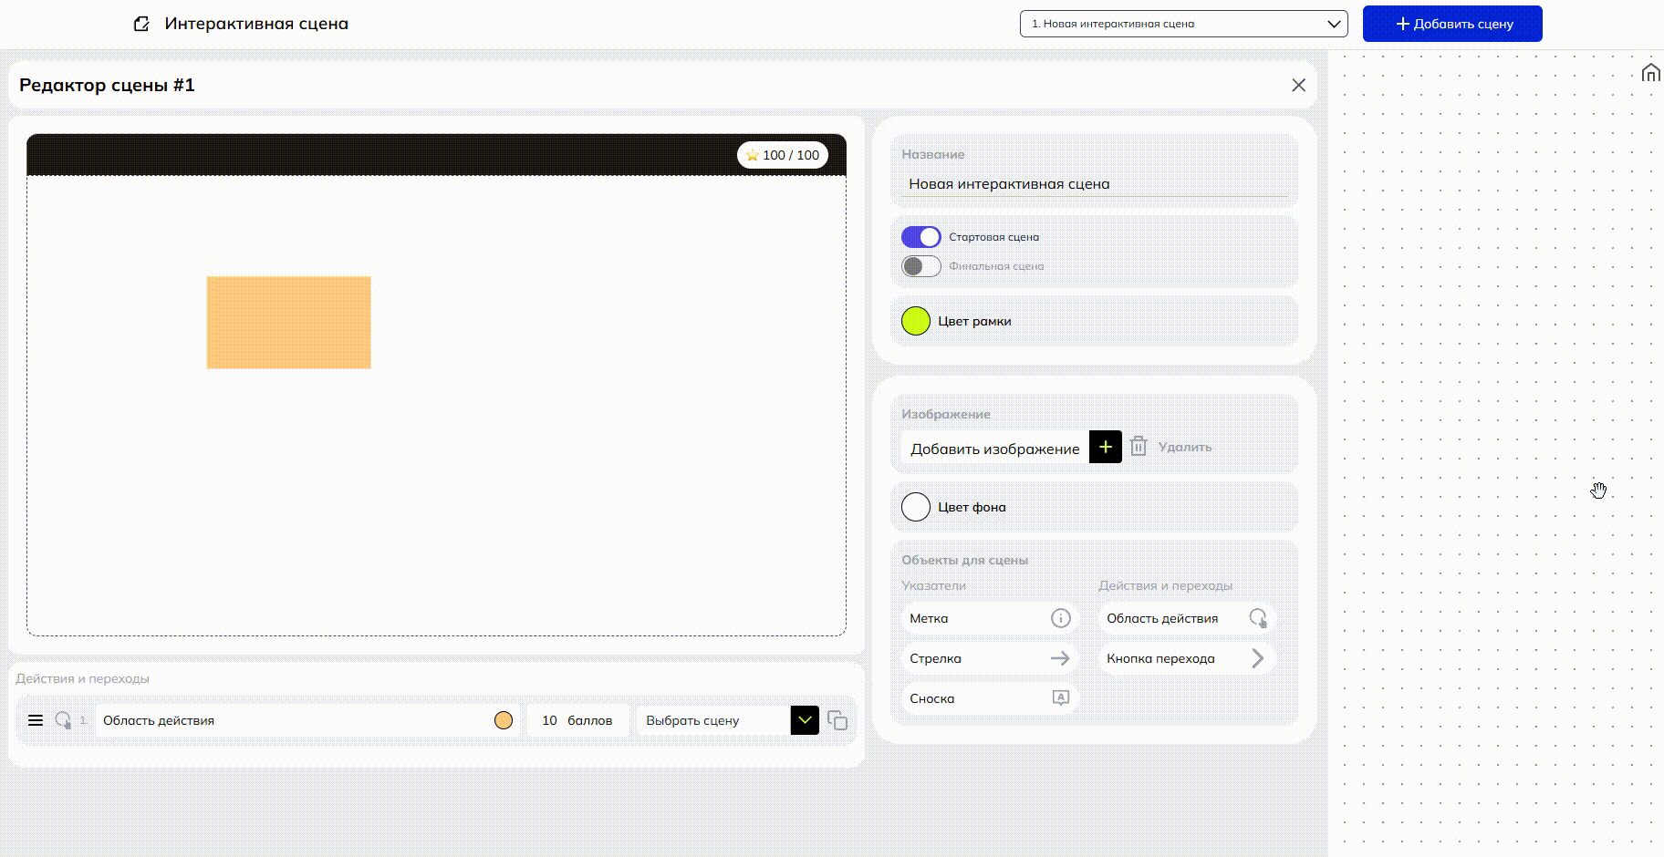Click the hamburger drag handle icon
Screen dimensions: 1664x857
pyautogui.click(x=36, y=720)
